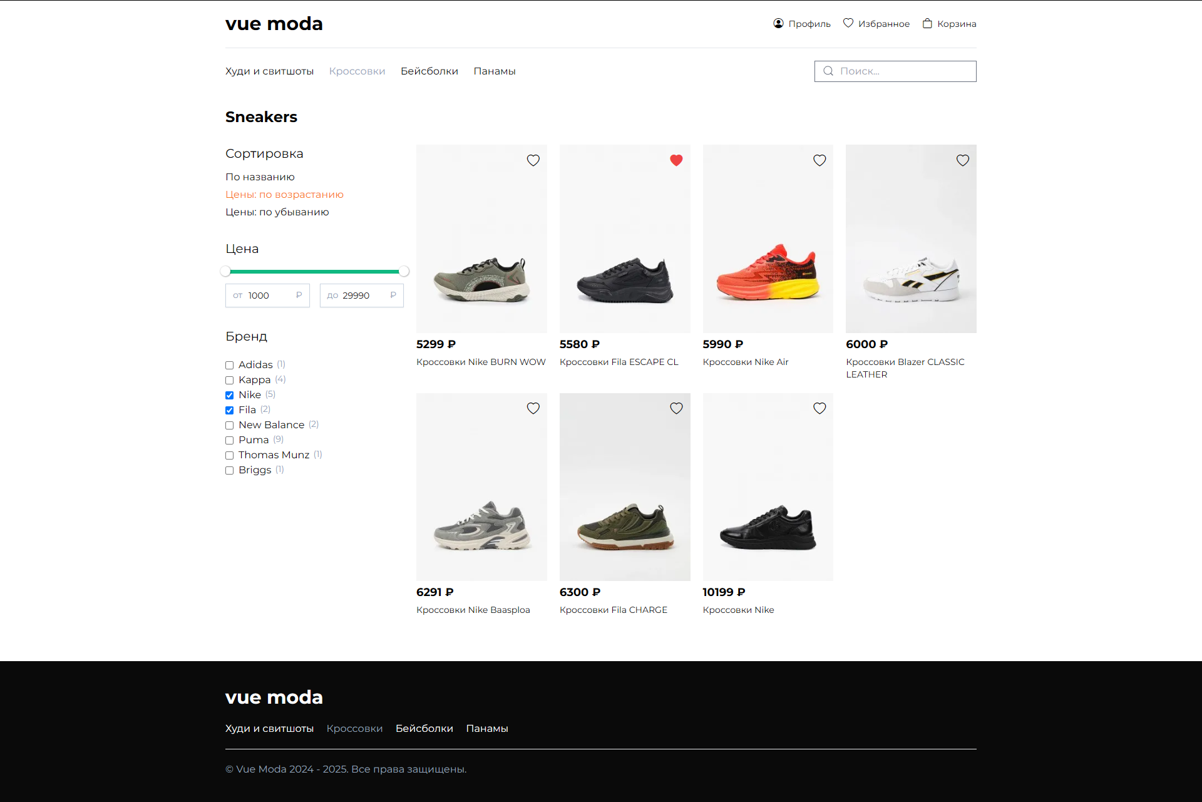
Task: Open Панамы in top navigation
Action: pyautogui.click(x=495, y=71)
